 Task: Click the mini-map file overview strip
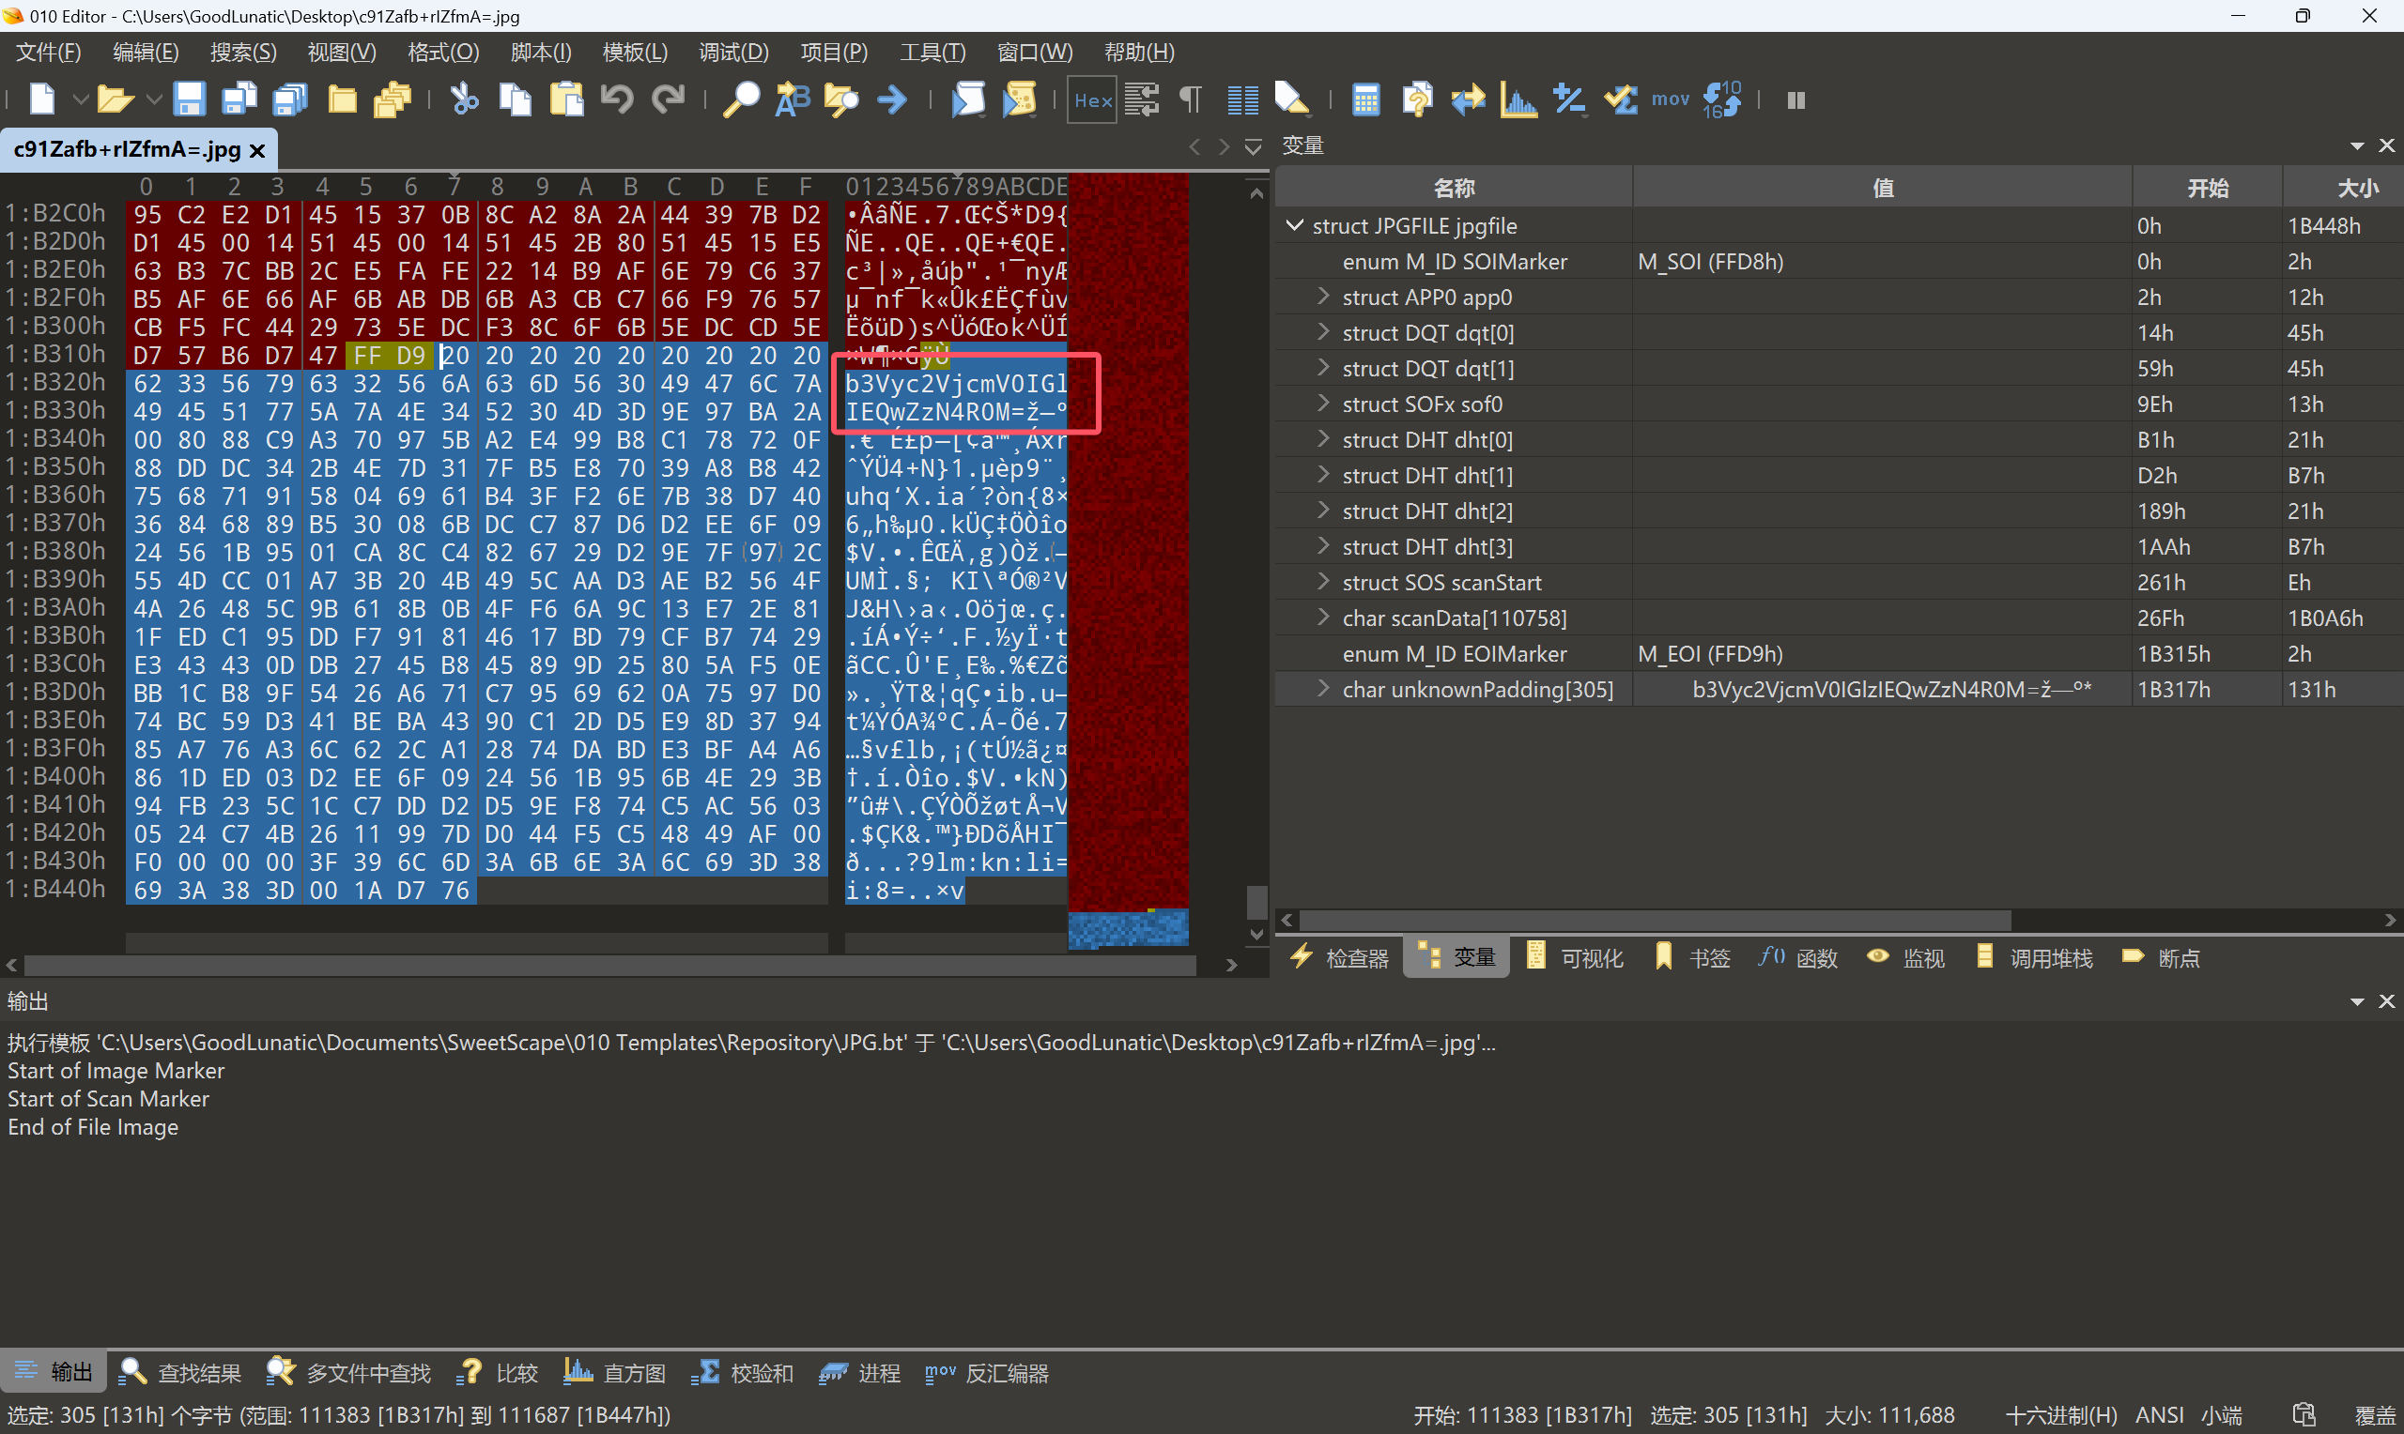point(1128,560)
